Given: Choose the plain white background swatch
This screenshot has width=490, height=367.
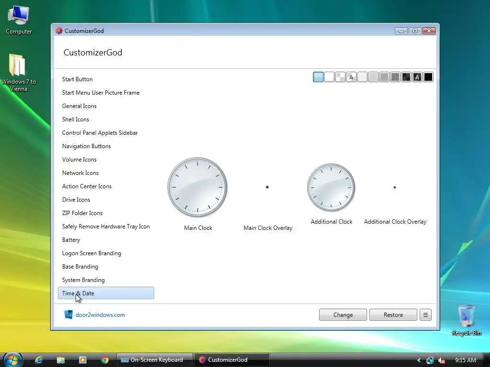Looking at the screenshot, I should 329,77.
